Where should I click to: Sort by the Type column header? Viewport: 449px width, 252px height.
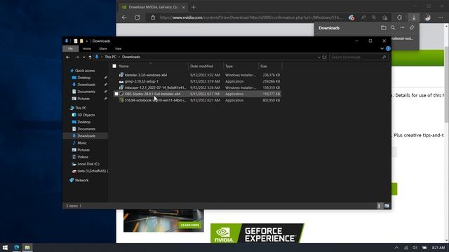229,66
